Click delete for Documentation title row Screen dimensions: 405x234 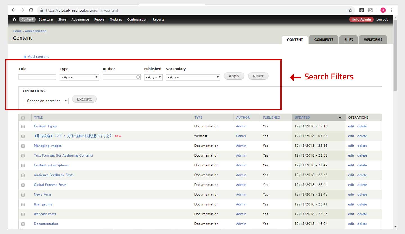[x=362, y=224]
